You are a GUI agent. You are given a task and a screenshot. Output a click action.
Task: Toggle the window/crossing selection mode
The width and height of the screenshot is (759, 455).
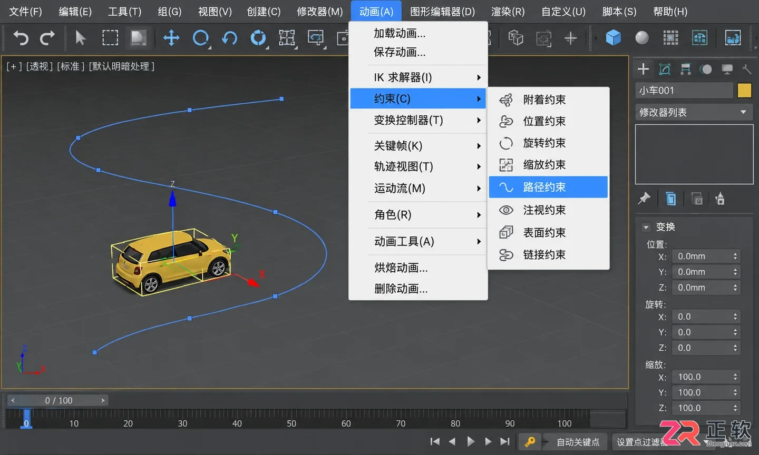click(139, 38)
